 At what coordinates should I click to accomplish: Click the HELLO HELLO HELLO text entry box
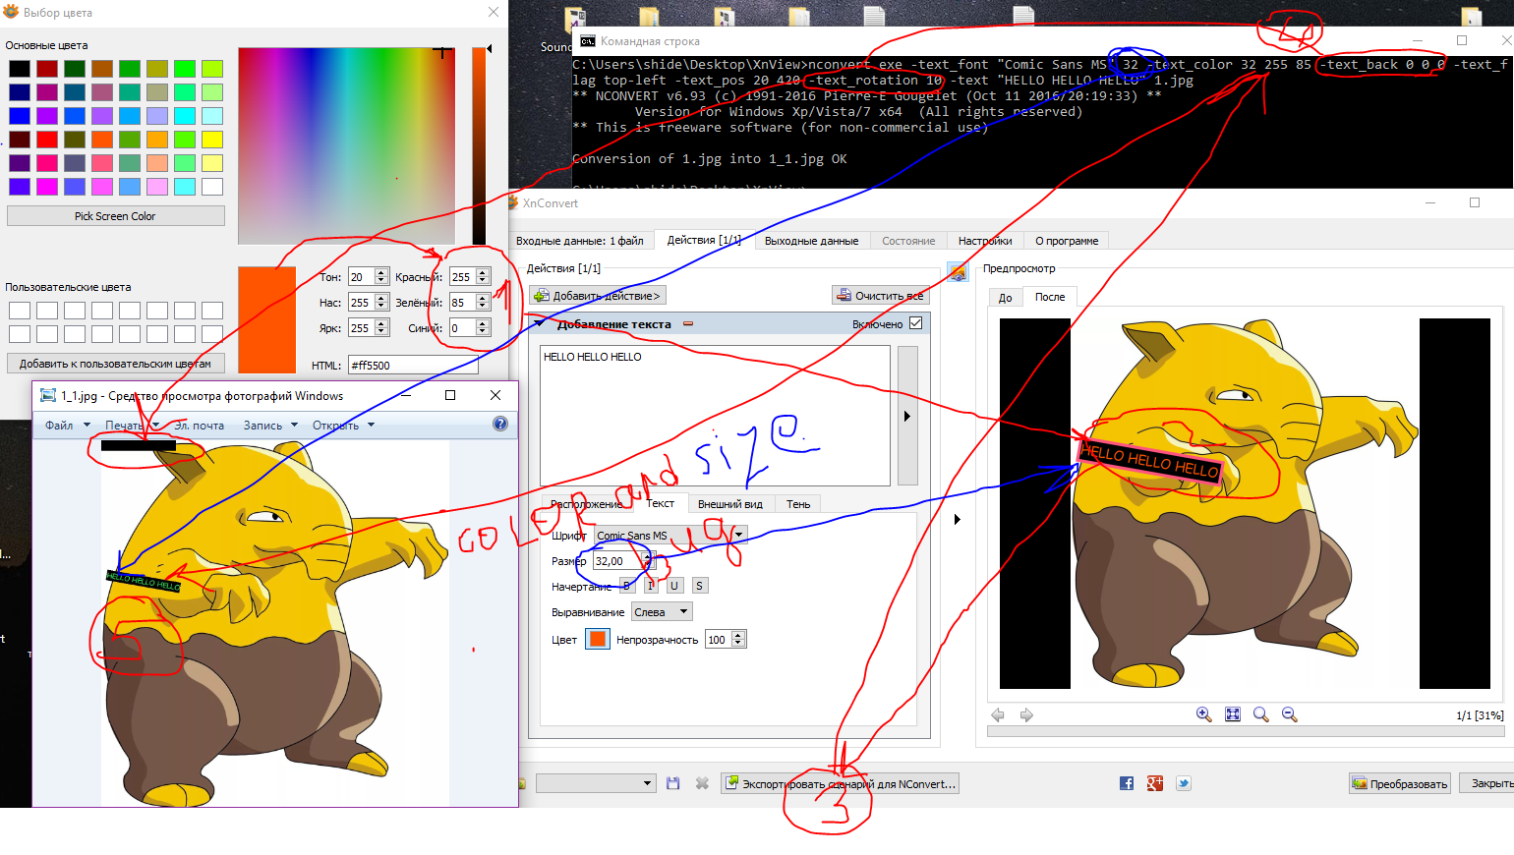[x=716, y=415]
